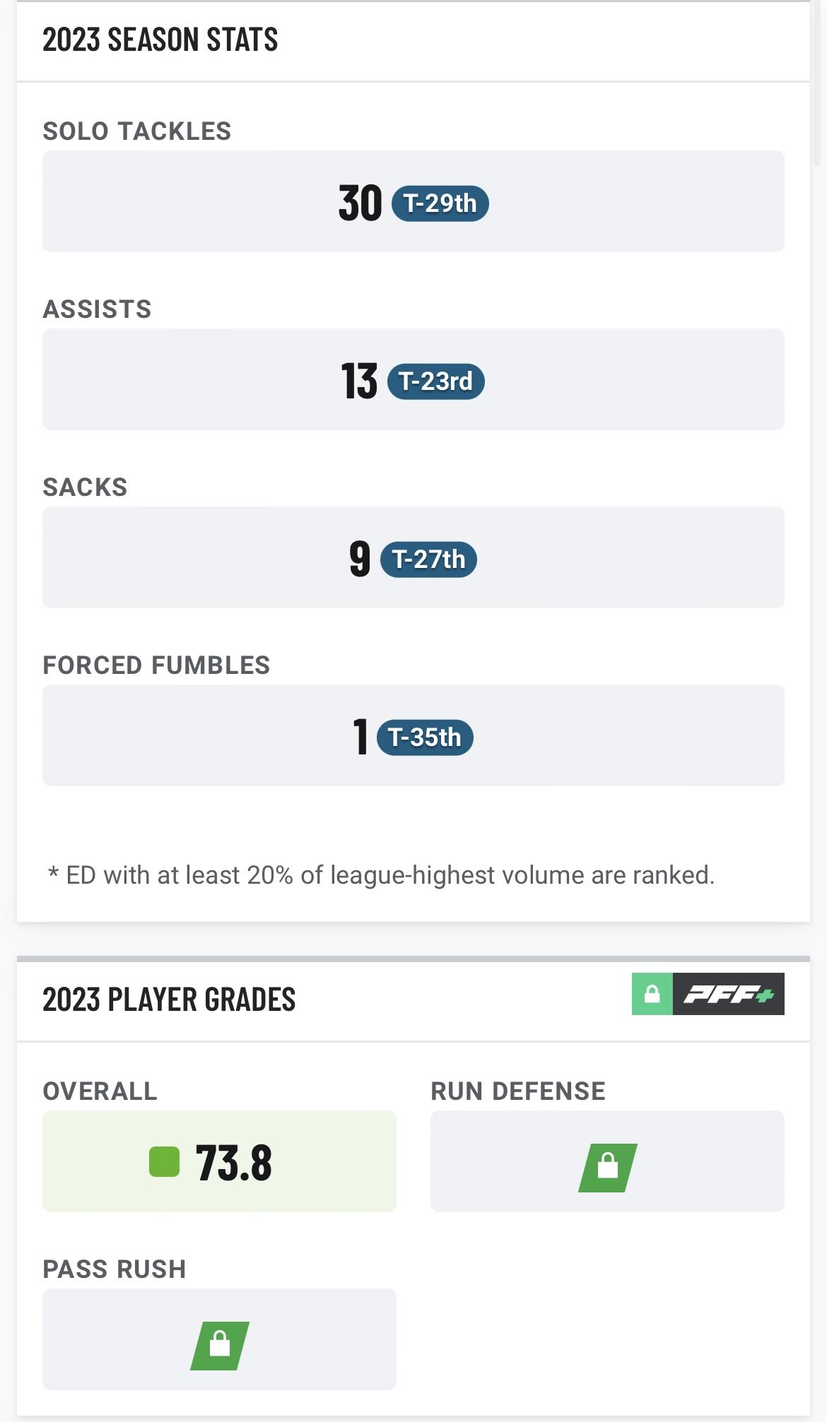This screenshot has width=827, height=1422.
Task: Click the Run Defense locked grade icon
Action: click(x=607, y=1168)
